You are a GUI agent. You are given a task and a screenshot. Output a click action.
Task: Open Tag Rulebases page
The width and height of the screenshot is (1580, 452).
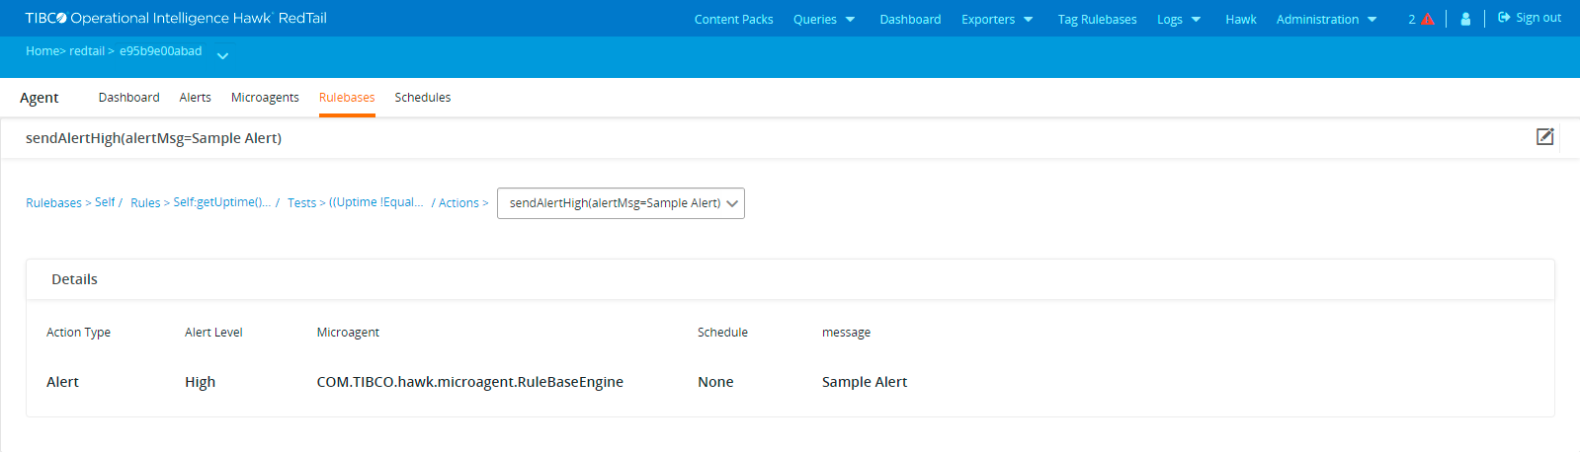tap(1097, 20)
